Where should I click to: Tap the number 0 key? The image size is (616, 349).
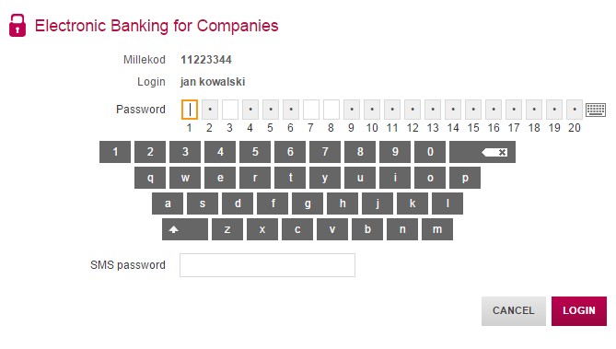[x=430, y=152]
